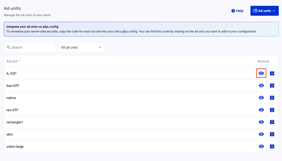Click the eye icon for ban-ATF
The width and height of the screenshot is (282, 161).
(261, 85)
